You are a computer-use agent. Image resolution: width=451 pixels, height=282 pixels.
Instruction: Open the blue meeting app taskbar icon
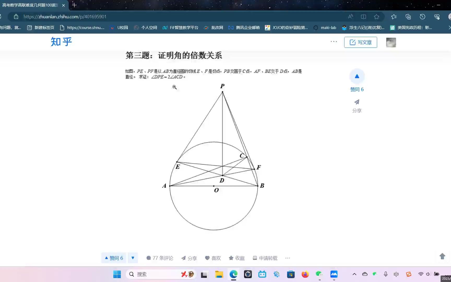[x=334, y=274]
